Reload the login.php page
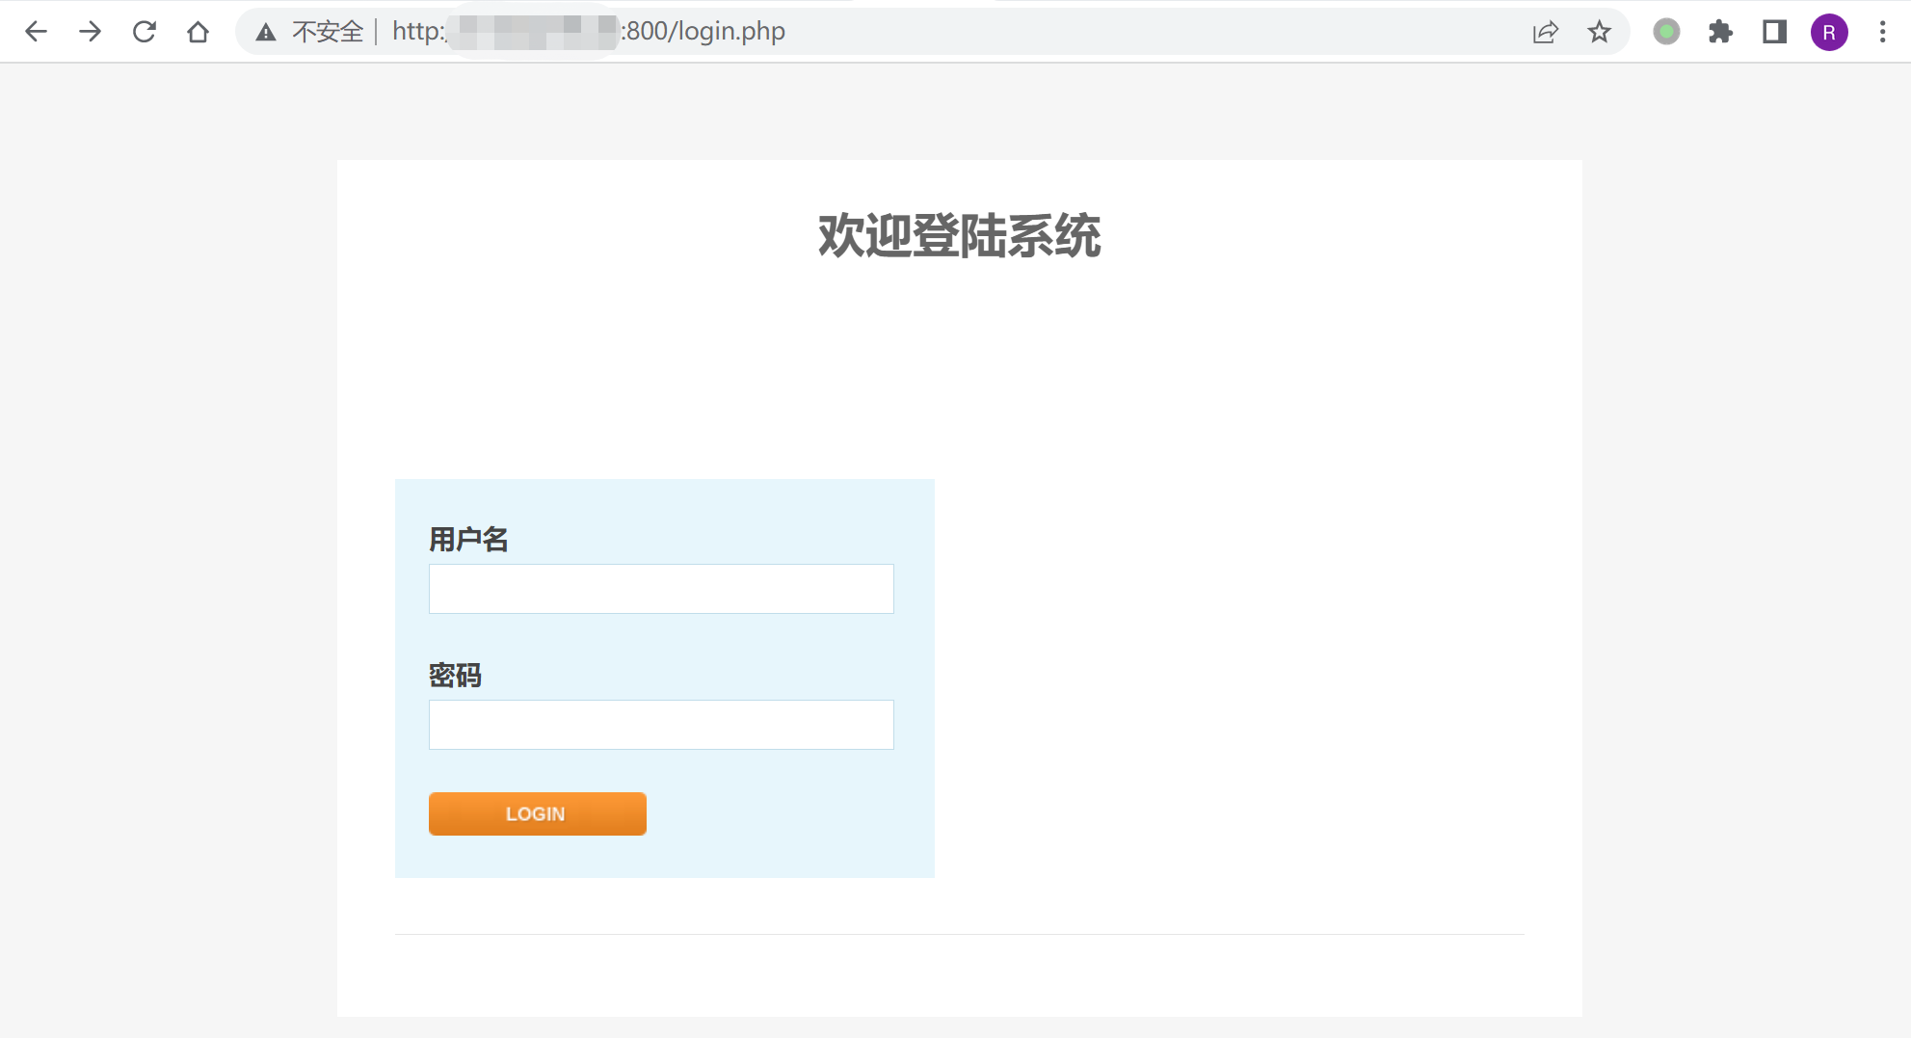Viewport: 1911px width, 1038px height. (x=145, y=32)
